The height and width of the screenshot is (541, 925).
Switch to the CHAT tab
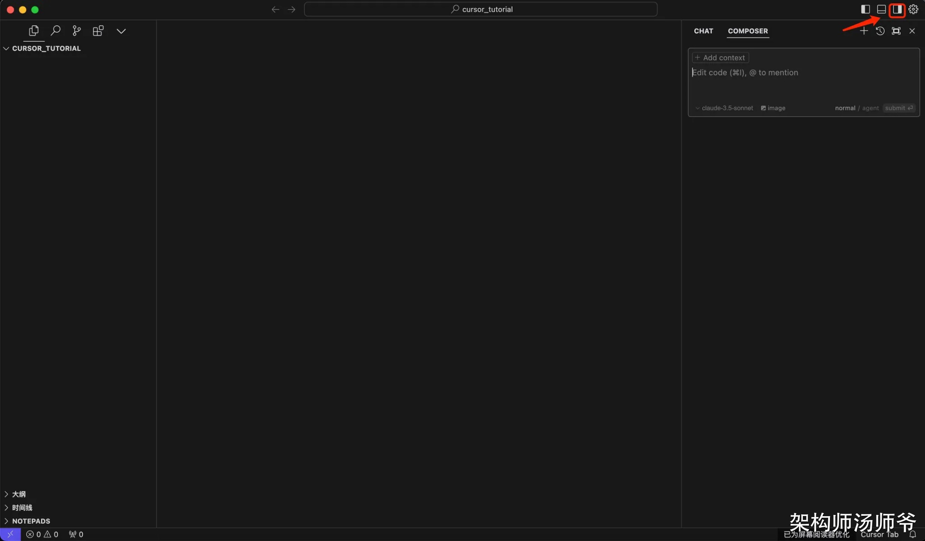coord(703,31)
